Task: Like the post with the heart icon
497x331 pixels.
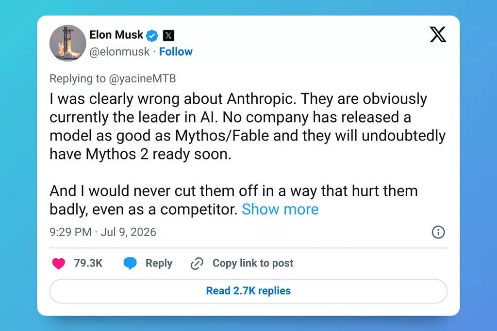Action: (x=58, y=263)
